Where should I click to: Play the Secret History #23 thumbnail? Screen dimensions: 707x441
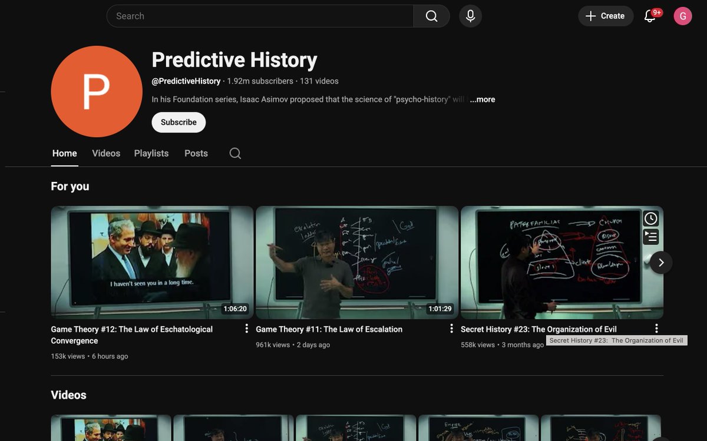(x=562, y=263)
